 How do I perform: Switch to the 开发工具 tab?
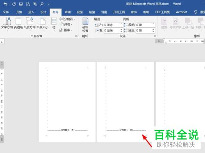tap(119, 12)
